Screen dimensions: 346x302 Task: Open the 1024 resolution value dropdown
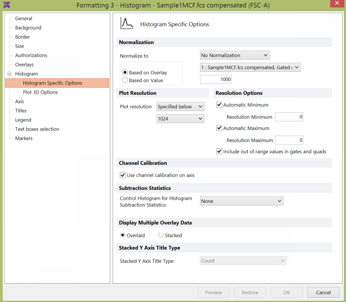(180, 119)
